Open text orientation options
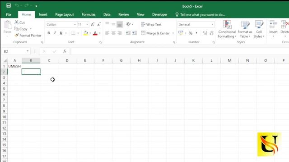 click(130, 24)
